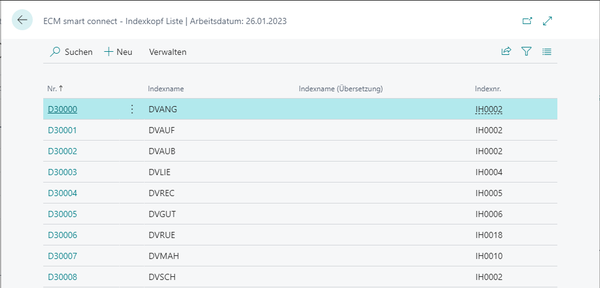
Task: Click the IH0002 value in first row
Action: coord(489,110)
